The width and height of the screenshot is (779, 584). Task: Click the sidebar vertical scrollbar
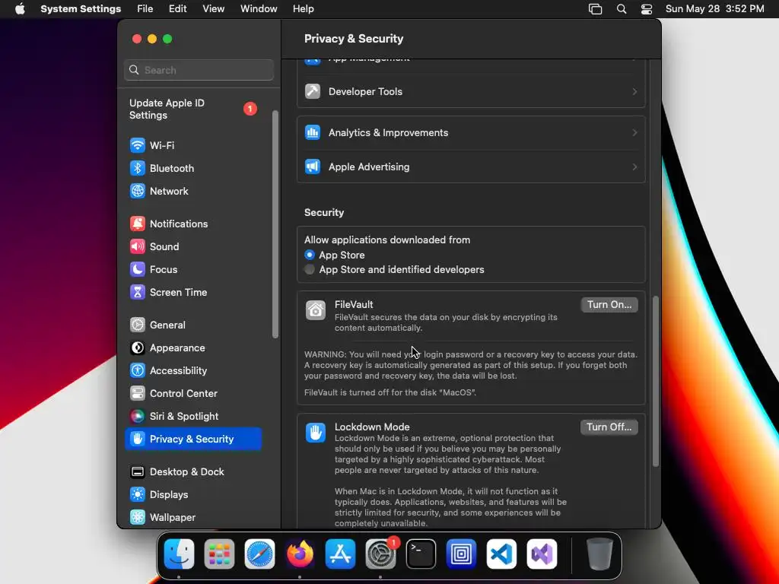[275, 224]
